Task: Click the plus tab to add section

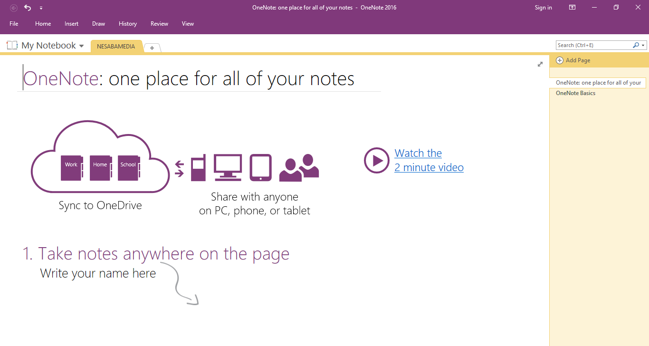Action: pos(152,48)
